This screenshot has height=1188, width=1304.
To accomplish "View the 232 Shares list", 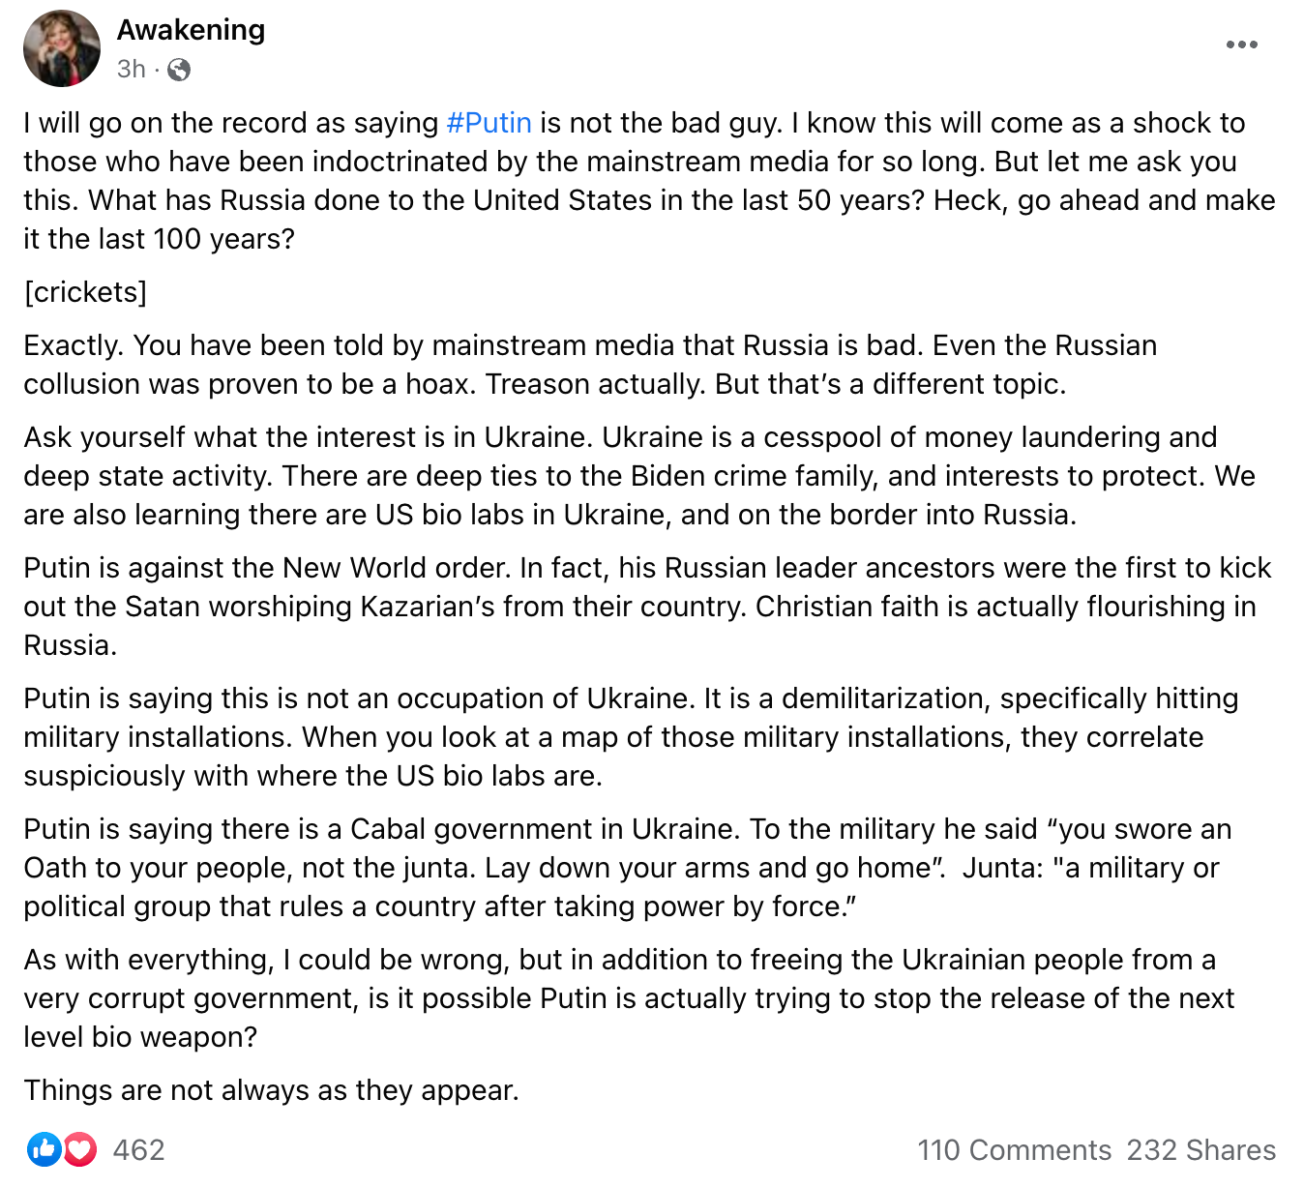I will [x=1200, y=1149].
